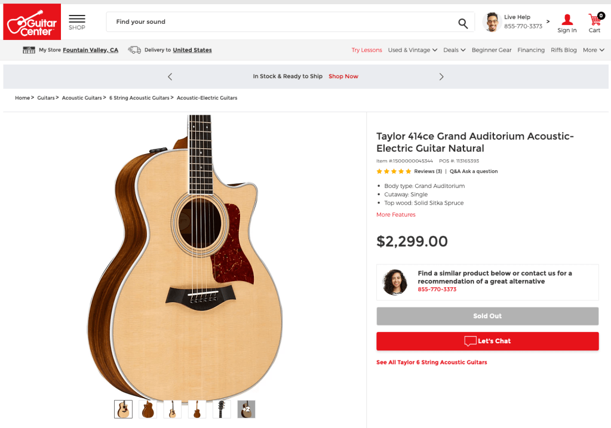Open the More navigation dropdown
The image size is (611, 428).
tap(593, 50)
